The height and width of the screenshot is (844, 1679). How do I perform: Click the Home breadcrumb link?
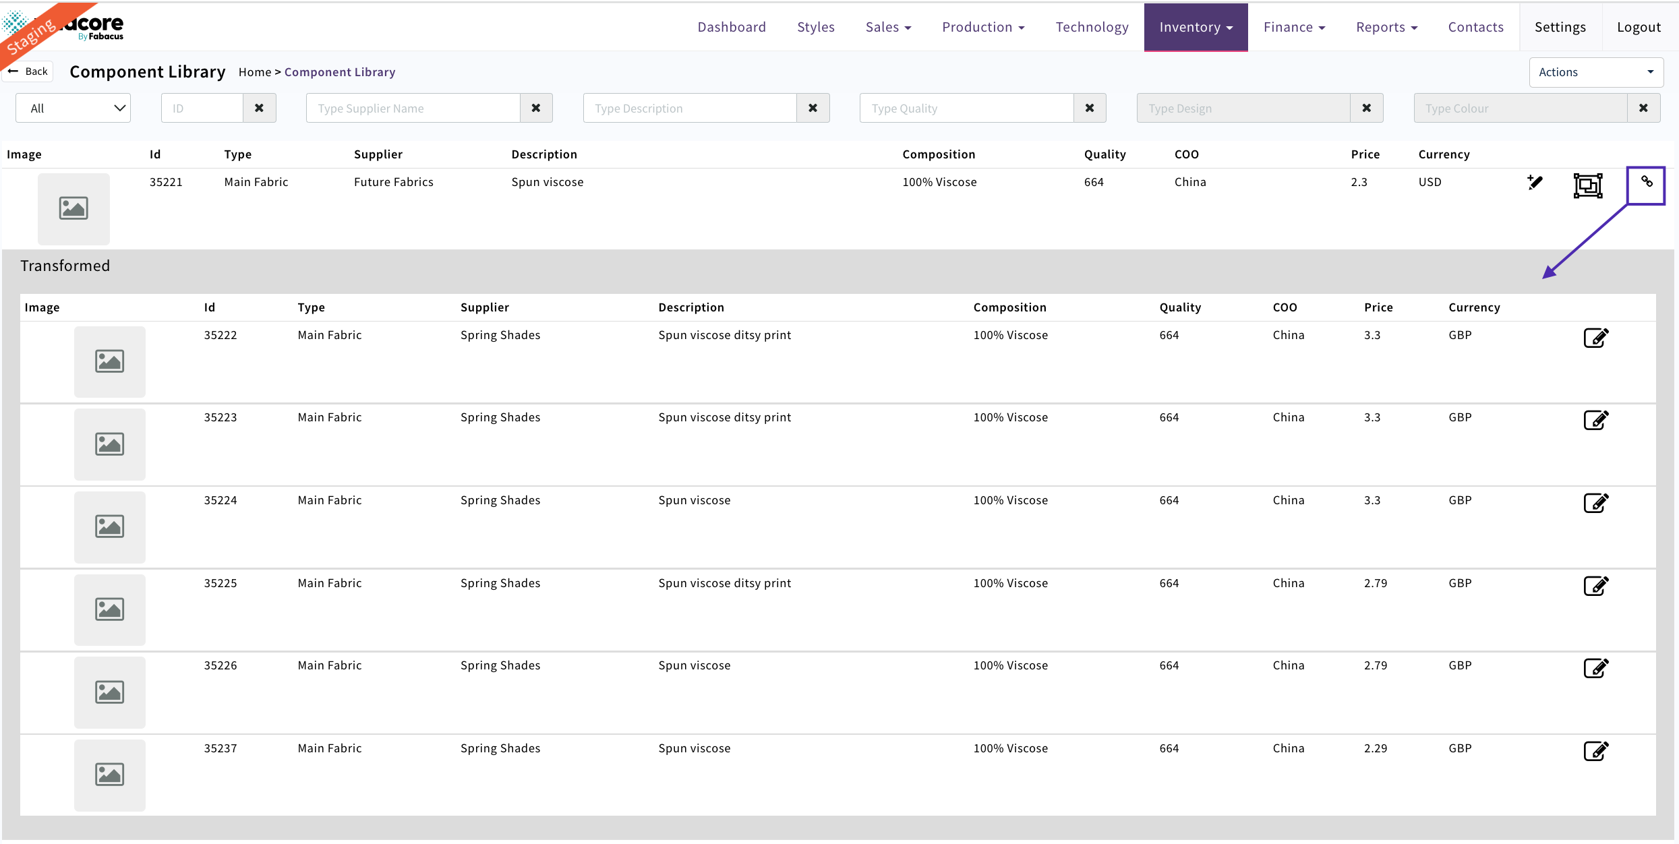click(x=254, y=72)
